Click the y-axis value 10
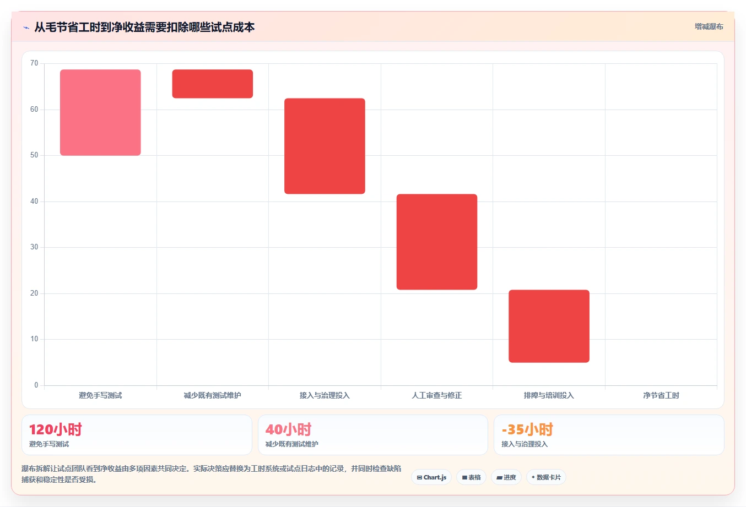Viewport: 746px width, 507px height. coord(34,339)
